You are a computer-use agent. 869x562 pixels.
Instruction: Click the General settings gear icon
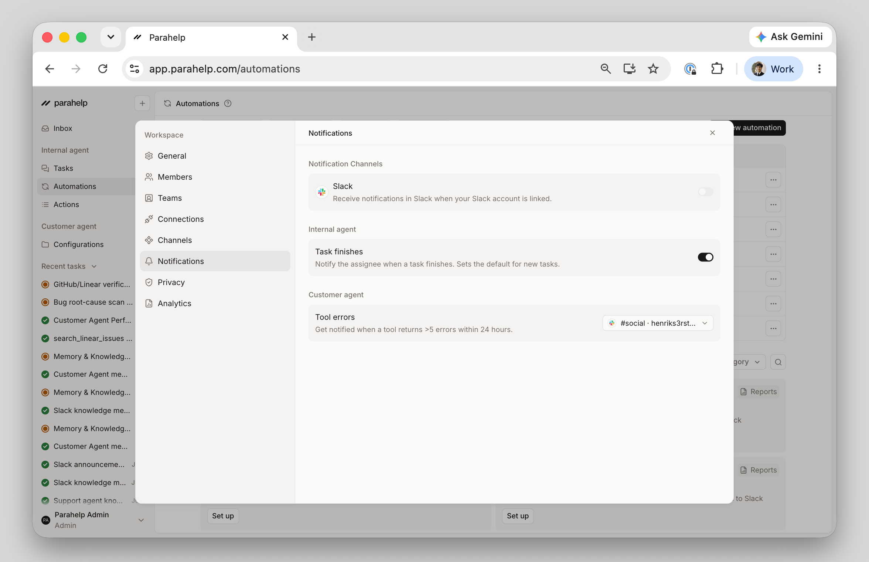[x=149, y=156]
